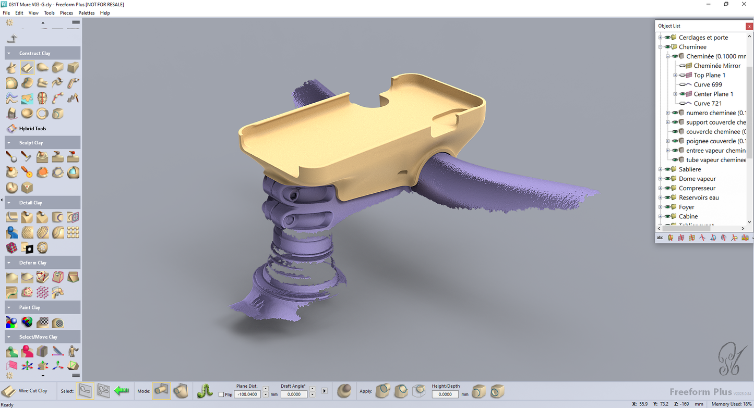The width and height of the screenshot is (754, 408).
Task: Select the red cage deform tool in Deform Clay
Action: coord(58,277)
